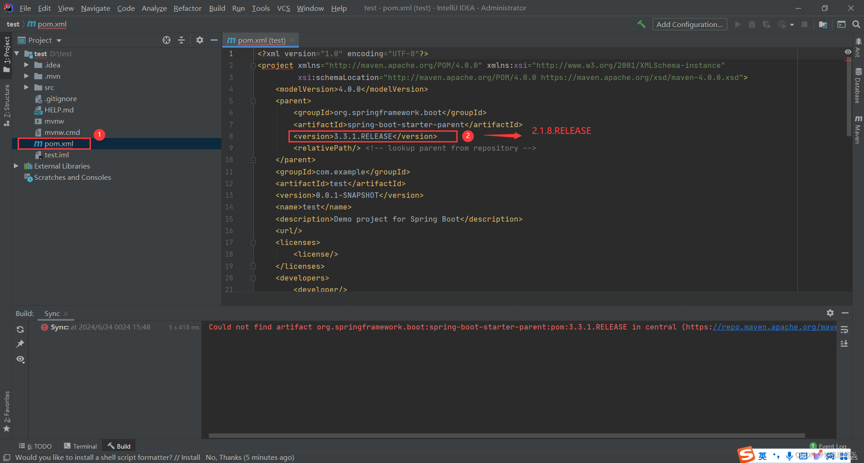
Task: Select test.iml in project tree
Action: tap(57, 155)
